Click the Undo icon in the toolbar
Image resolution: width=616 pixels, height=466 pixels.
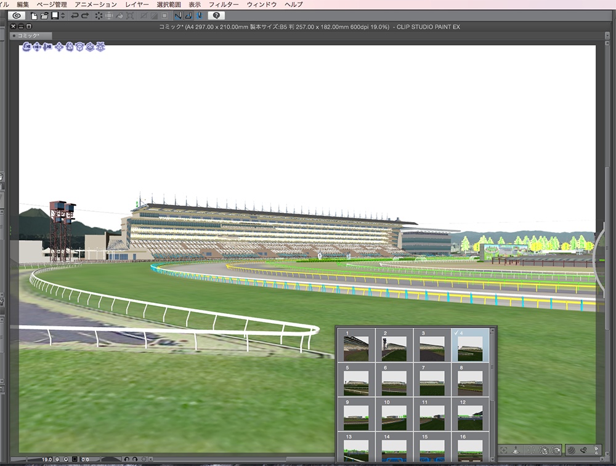pos(74,15)
